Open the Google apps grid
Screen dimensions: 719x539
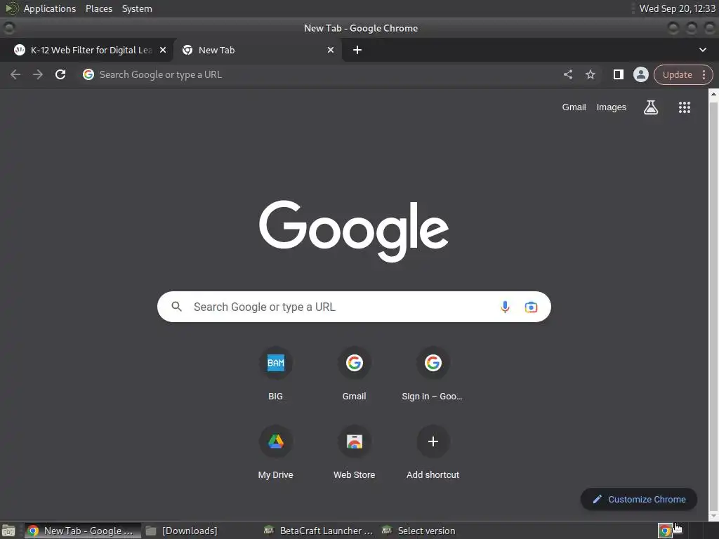pyautogui.click(x=684, y=107)
